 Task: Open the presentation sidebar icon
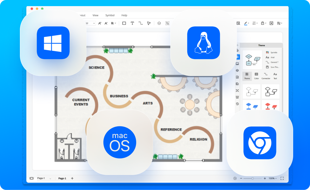click(x=237, y=97)
